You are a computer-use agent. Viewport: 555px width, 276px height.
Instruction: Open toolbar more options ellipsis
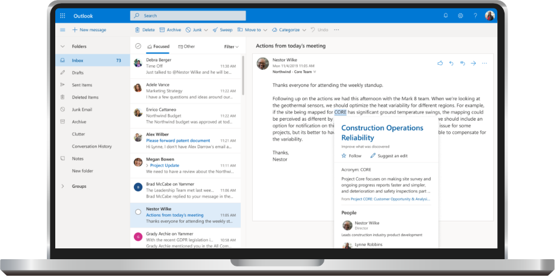coord(336,30)
